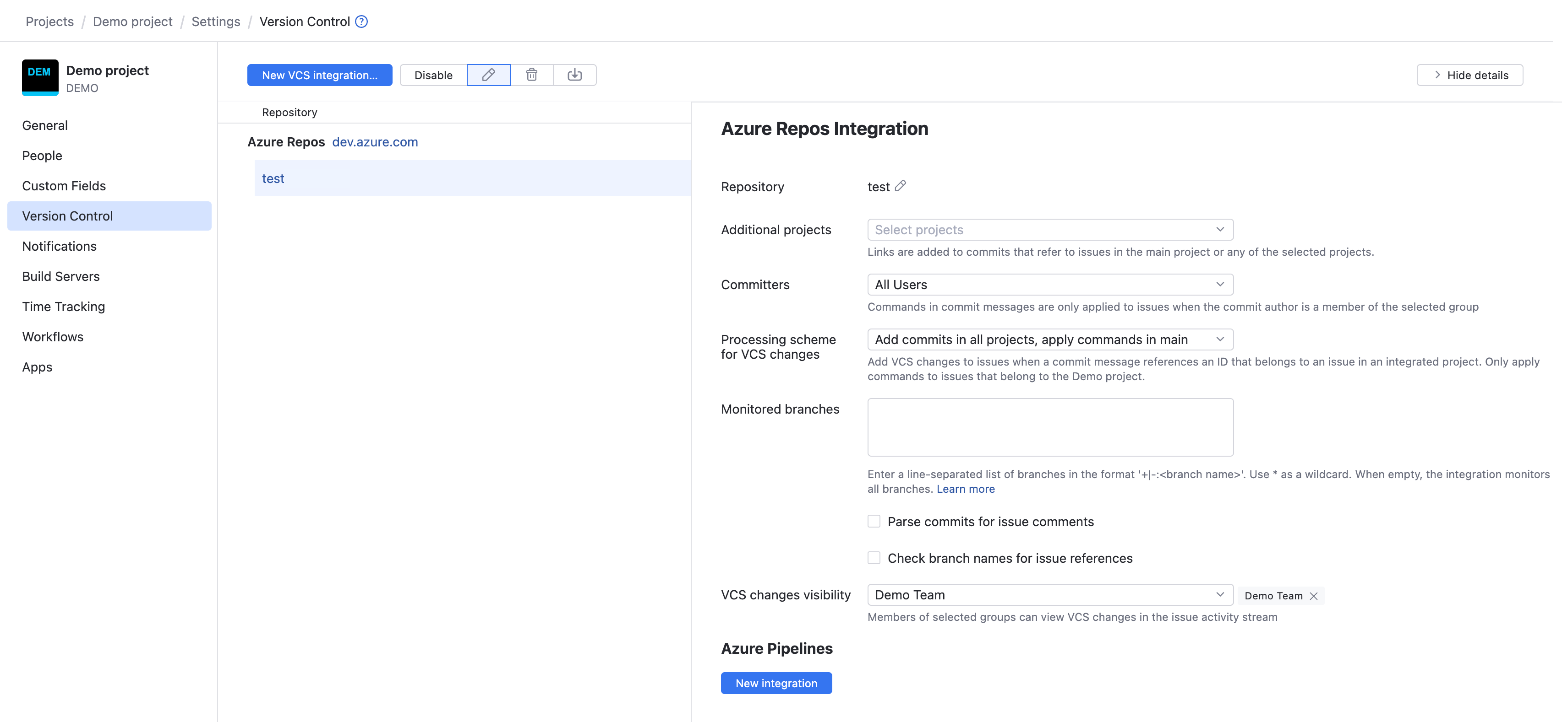This screenshot has height=722, width=1562.
Task: Click New integration under Azure Pipelines
Action: (776, 683)
